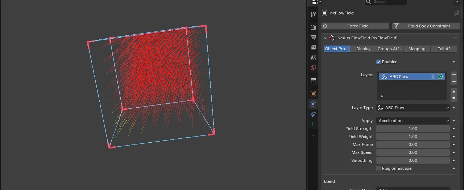Collapse the NeXus FlowField panel

click(326, 38)
